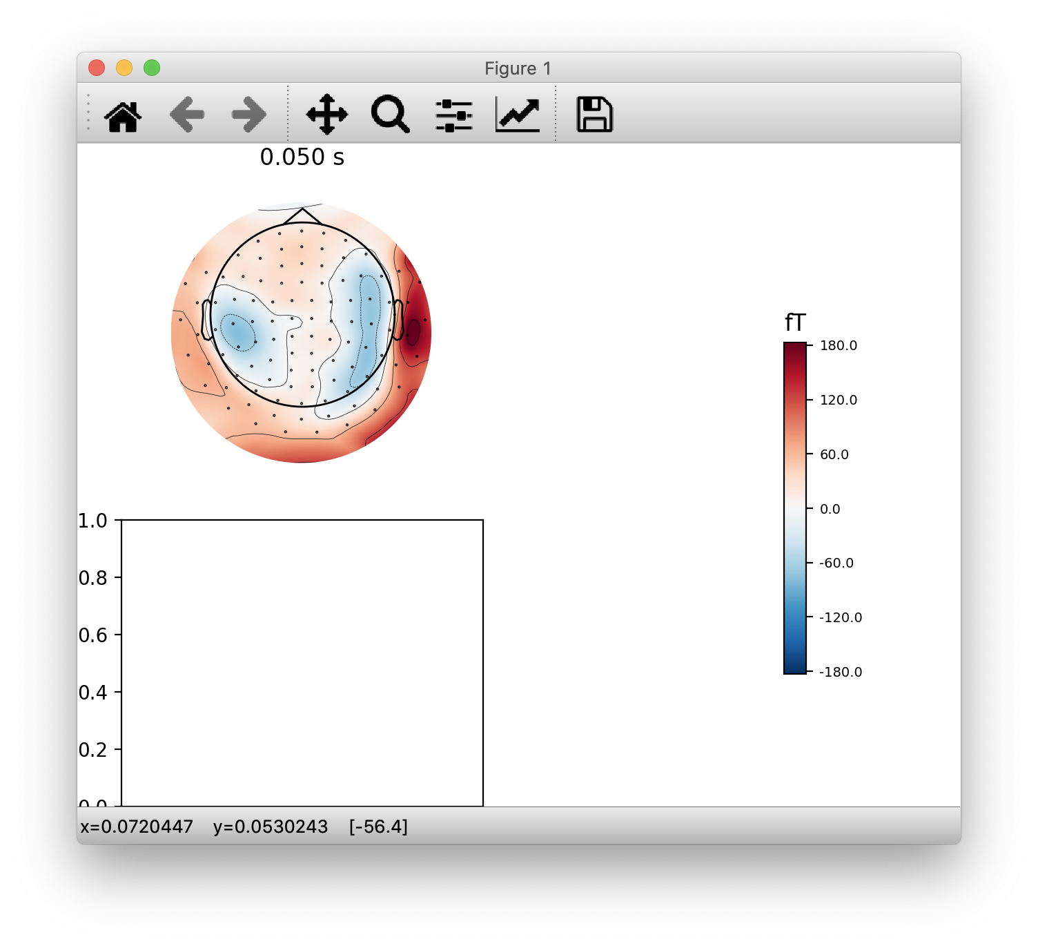Screen dimensions: 1038x946
Task: Click the Save figure floppy disk icon
Action: click(x=594, y=115)
